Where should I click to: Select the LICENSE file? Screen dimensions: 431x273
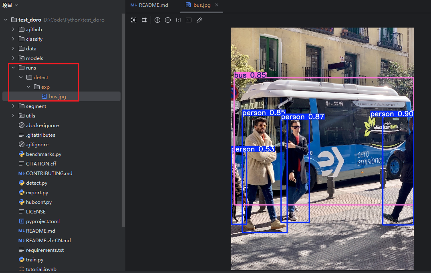tap(61, 212)
